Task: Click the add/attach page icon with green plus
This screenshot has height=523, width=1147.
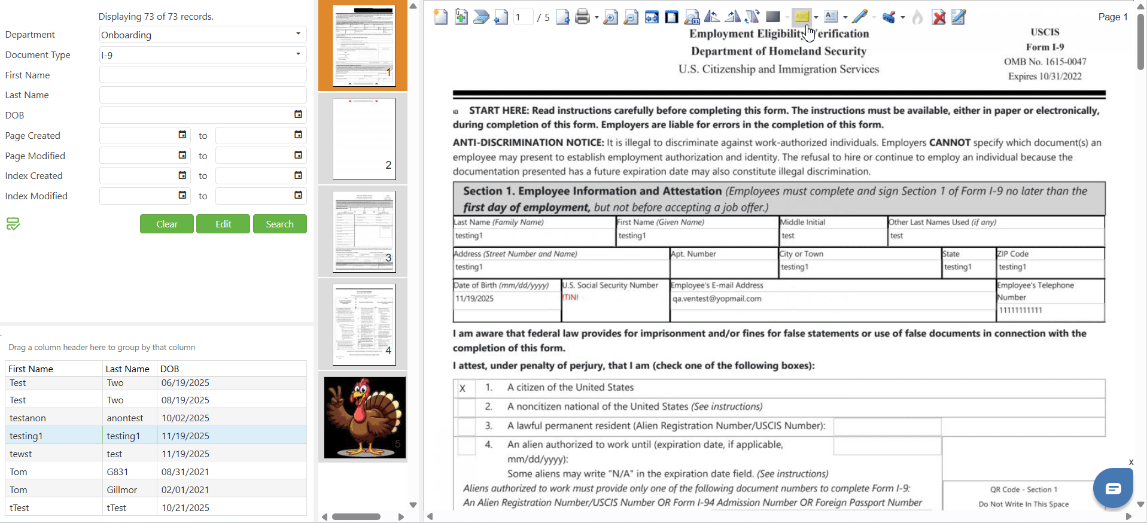Action: (x=461, y=17)
